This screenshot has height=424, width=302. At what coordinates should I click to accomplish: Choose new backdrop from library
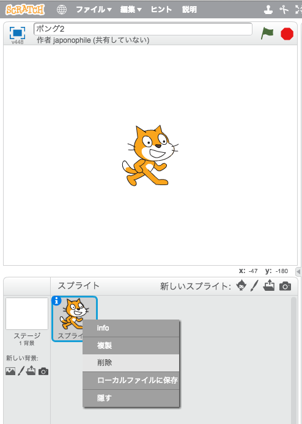pos(10,371)
